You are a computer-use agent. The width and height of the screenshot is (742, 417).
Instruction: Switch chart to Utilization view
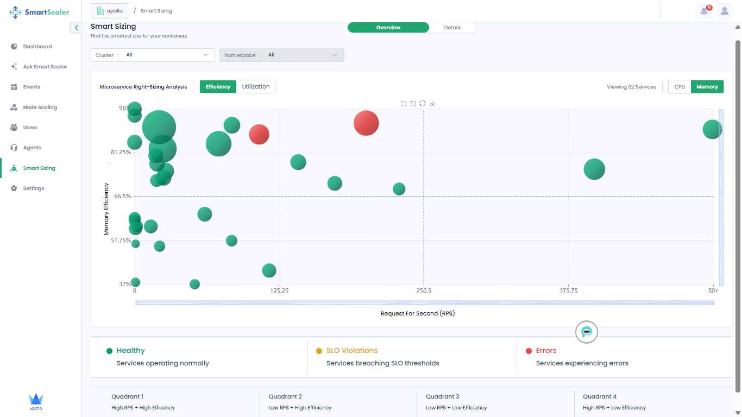[x=256, y=87]
